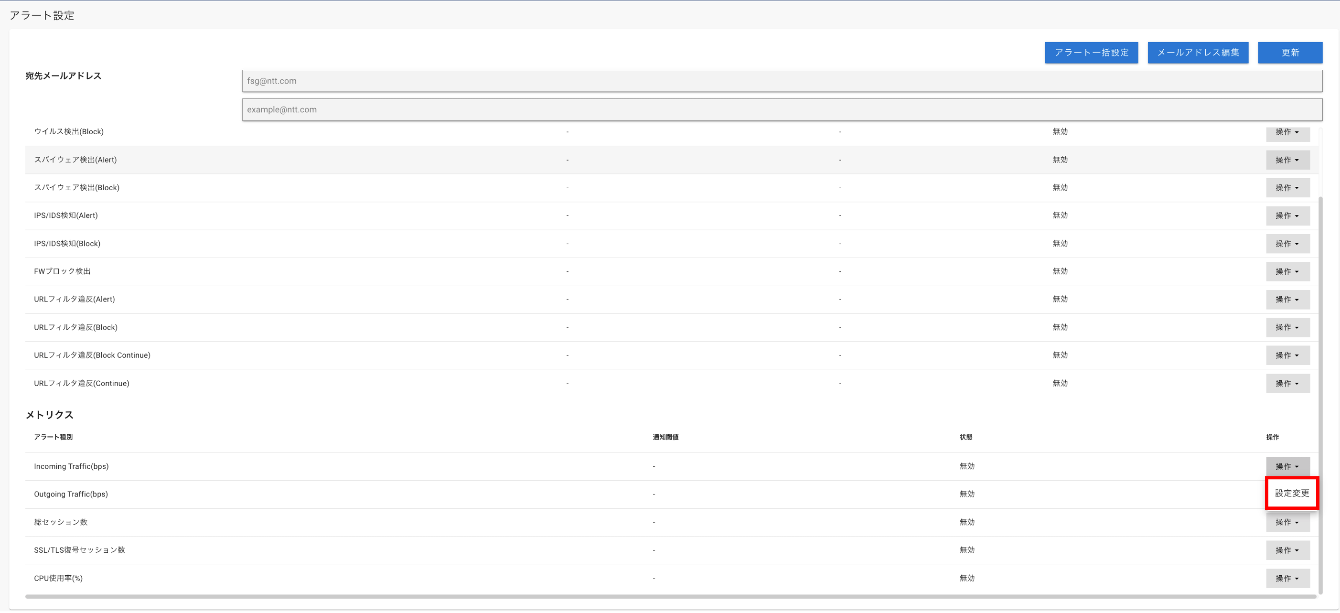Click the スパイウェア検出(Alert) row label
This screenshot has width=1340, height=613.
(75, 160)
